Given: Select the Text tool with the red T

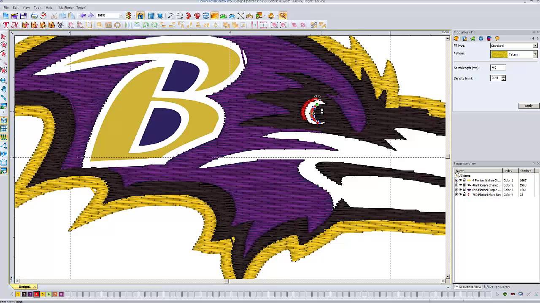Looking at the screenshot, I should (6, 25).
